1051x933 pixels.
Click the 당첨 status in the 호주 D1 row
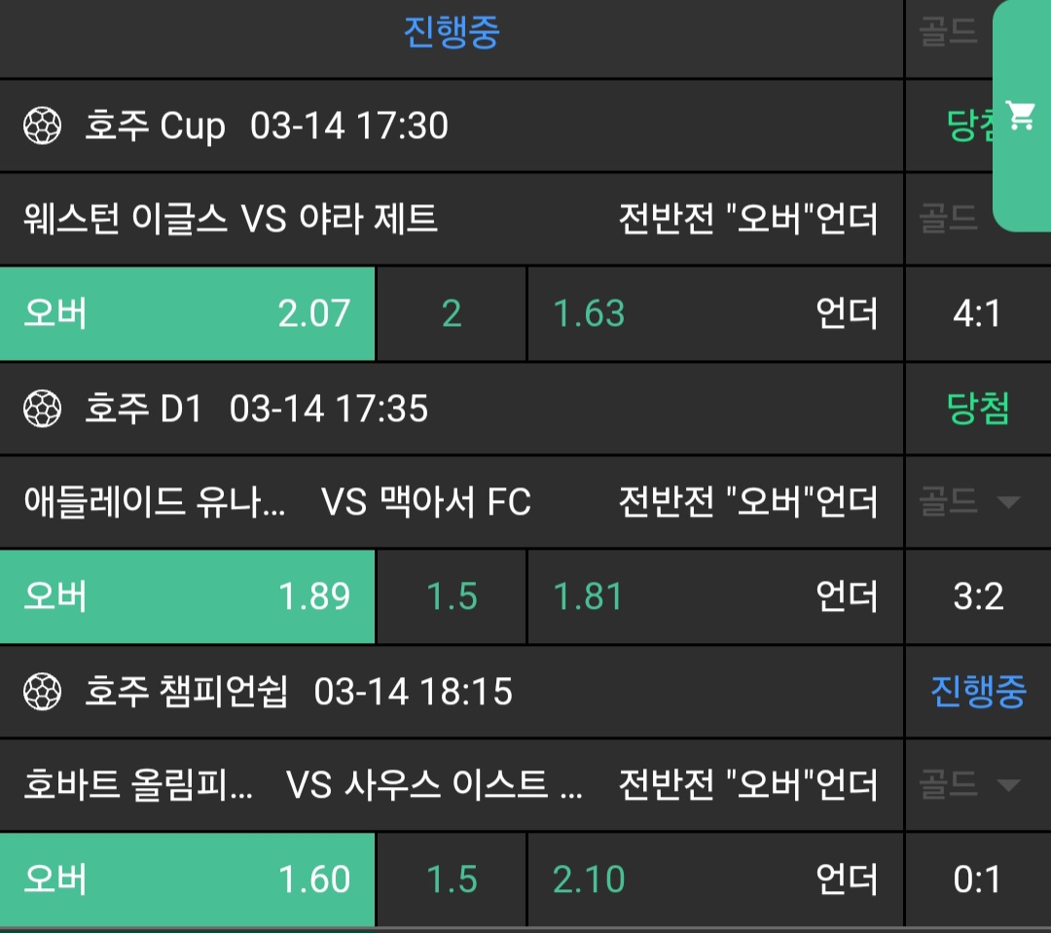click(x=978, y=409)
